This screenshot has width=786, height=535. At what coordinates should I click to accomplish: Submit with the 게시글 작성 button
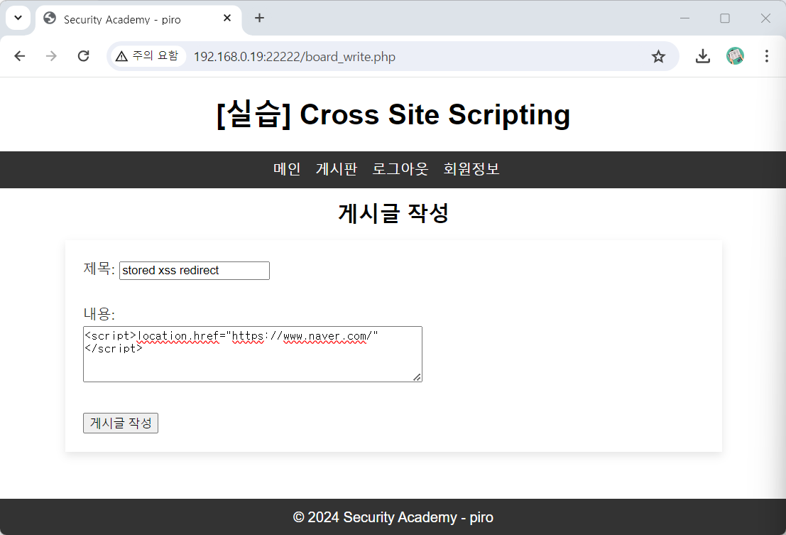(x=121, y=423)
